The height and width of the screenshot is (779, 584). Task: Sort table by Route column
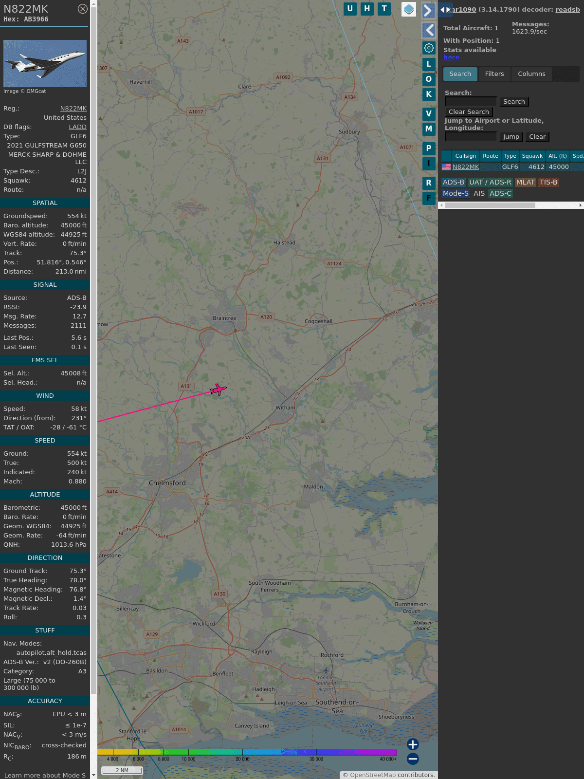[491, 156]
